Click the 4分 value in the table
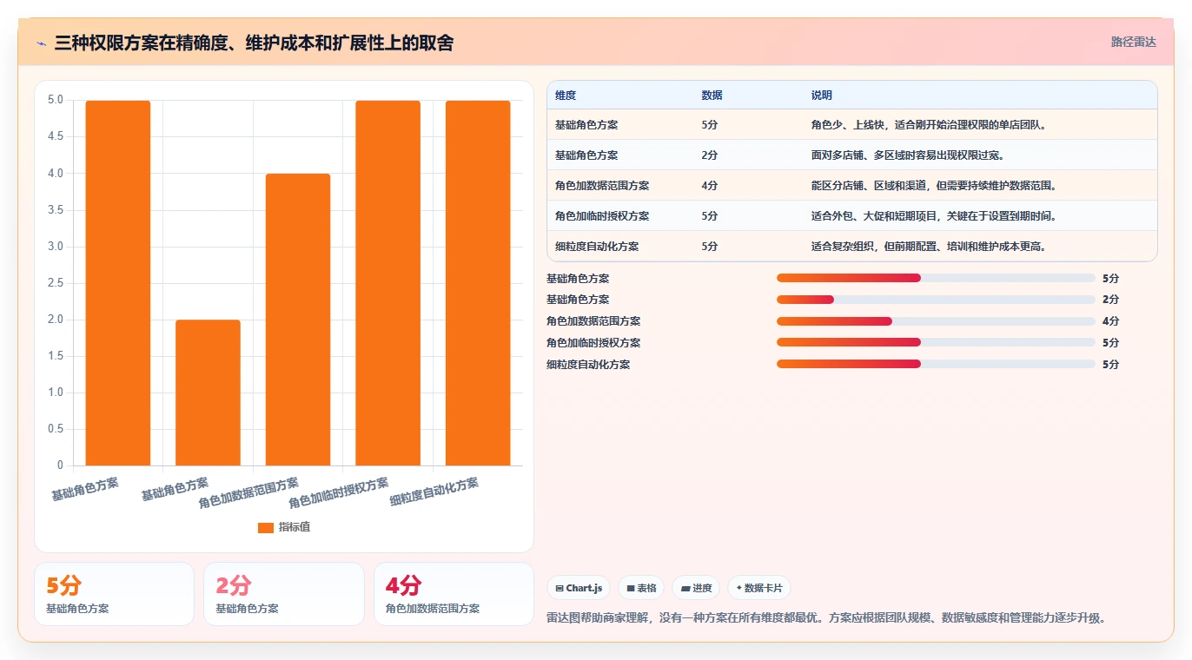The image size is (1192, 660). pos(710,186)
